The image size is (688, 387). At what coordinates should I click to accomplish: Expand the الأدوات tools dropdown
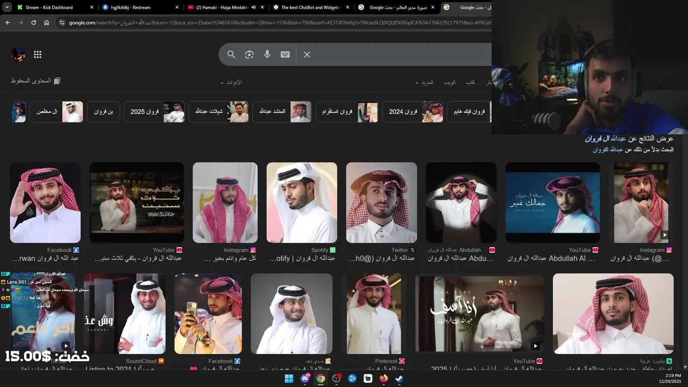pos(231,82)
